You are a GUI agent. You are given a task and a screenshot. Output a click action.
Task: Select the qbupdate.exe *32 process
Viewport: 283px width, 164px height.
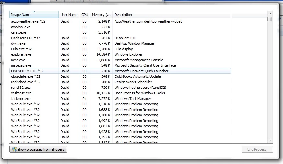(x=120, y=76)
